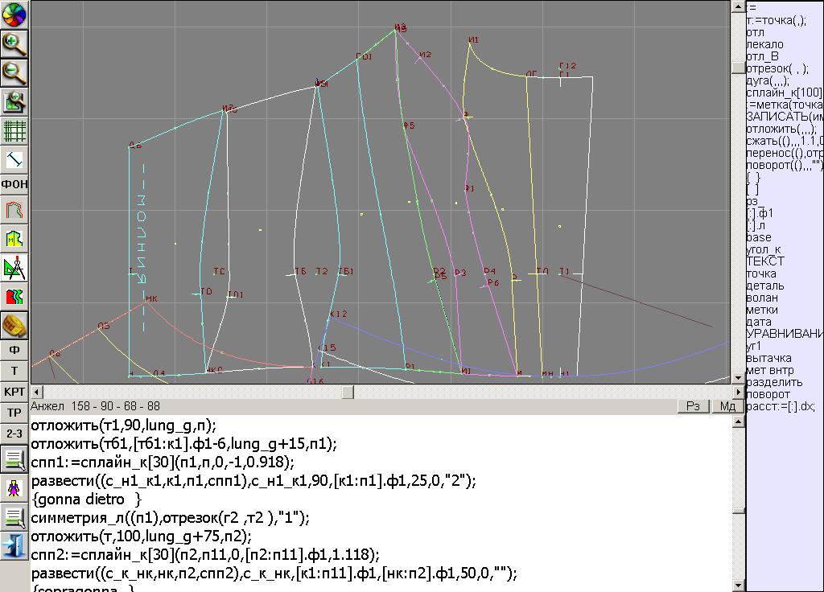Open the color wheel palette
This screenshot has width=824, height=592.
pos(14,14)
